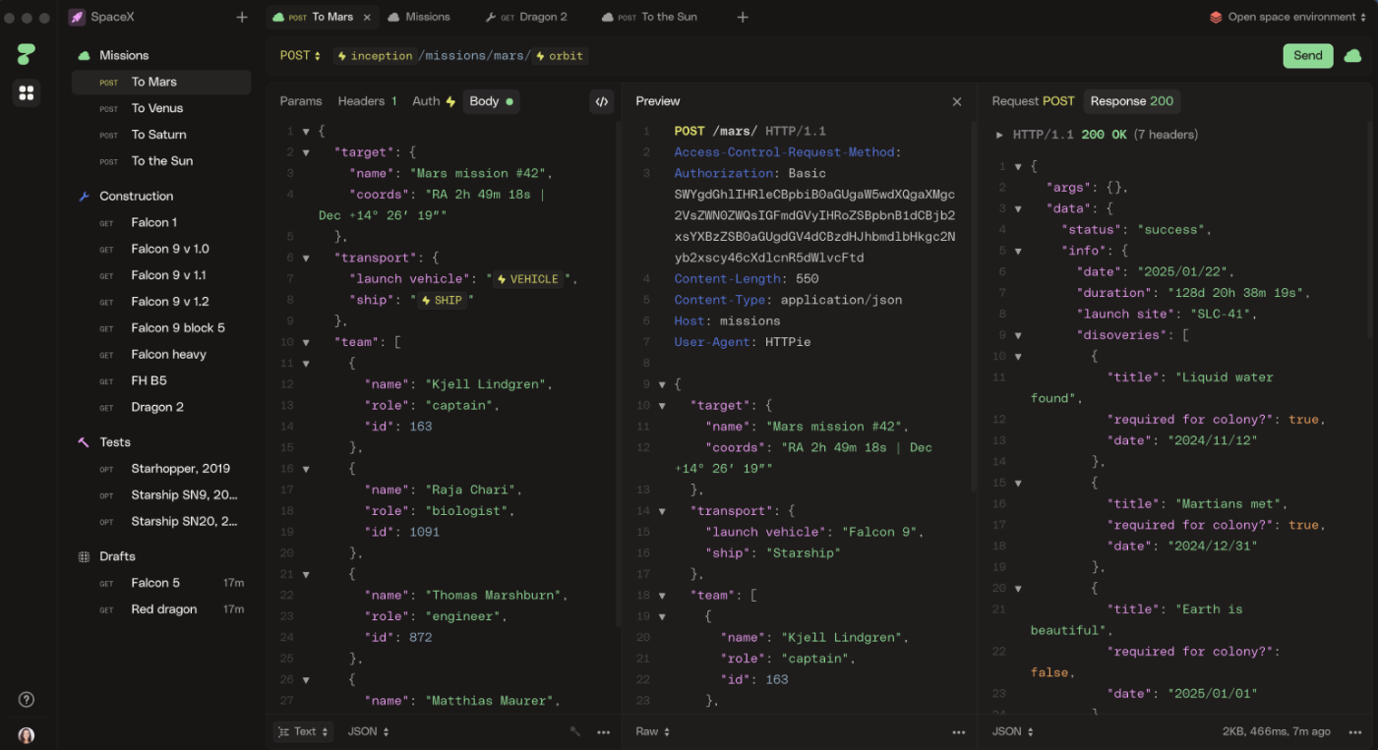Image resolution: width=1378 pixels, height=750 pixels.
Task: Open the spaces grid icon in left rail
Action: click(27, 92)
